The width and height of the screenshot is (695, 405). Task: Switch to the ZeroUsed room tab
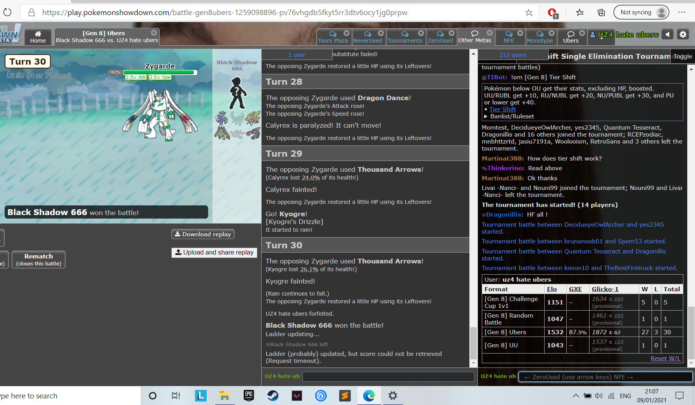[x=440, y=37]
